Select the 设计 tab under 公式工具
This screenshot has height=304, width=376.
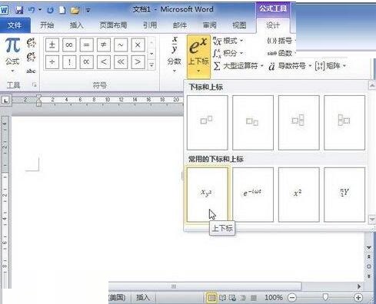(x=273, y=25)
